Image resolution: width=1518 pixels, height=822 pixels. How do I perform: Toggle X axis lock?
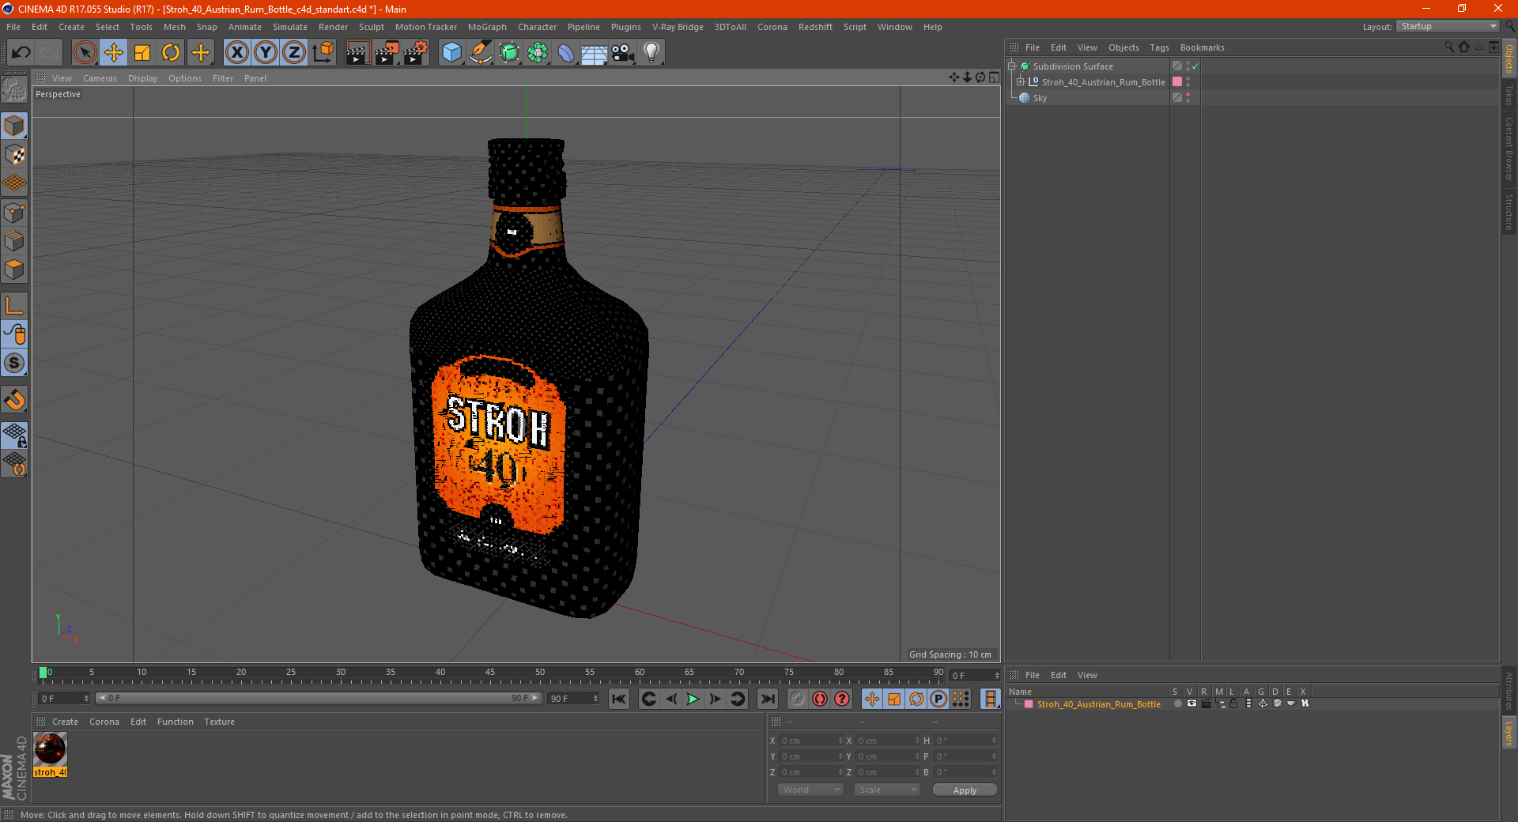[236, 53]
